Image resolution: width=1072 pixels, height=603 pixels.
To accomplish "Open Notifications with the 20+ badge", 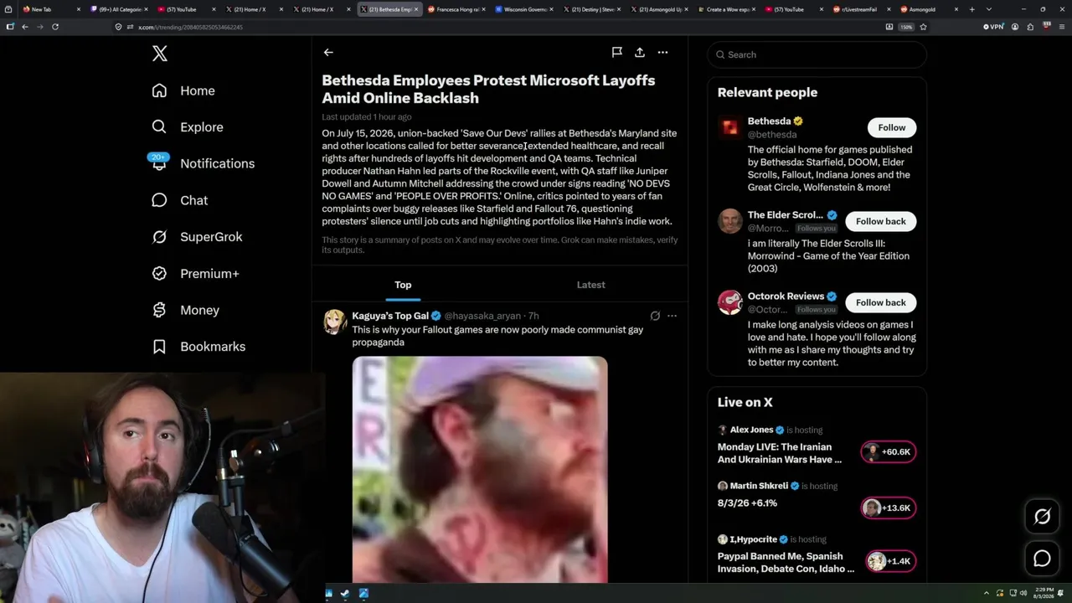I will point(203,163).
